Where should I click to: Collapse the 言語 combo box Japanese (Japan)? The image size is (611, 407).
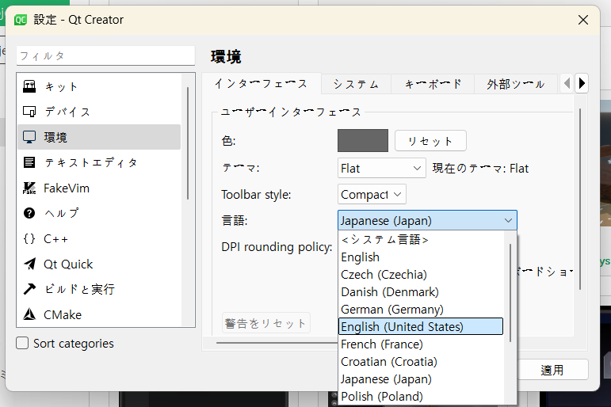pos(427,220)
